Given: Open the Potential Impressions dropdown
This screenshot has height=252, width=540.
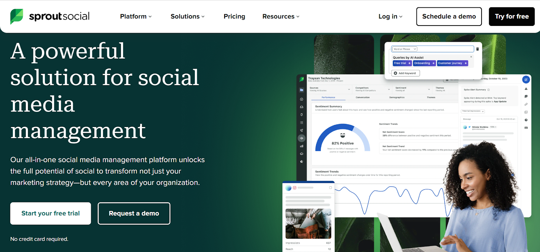Looking at the screenshot, I should click(x=473, y=111).
